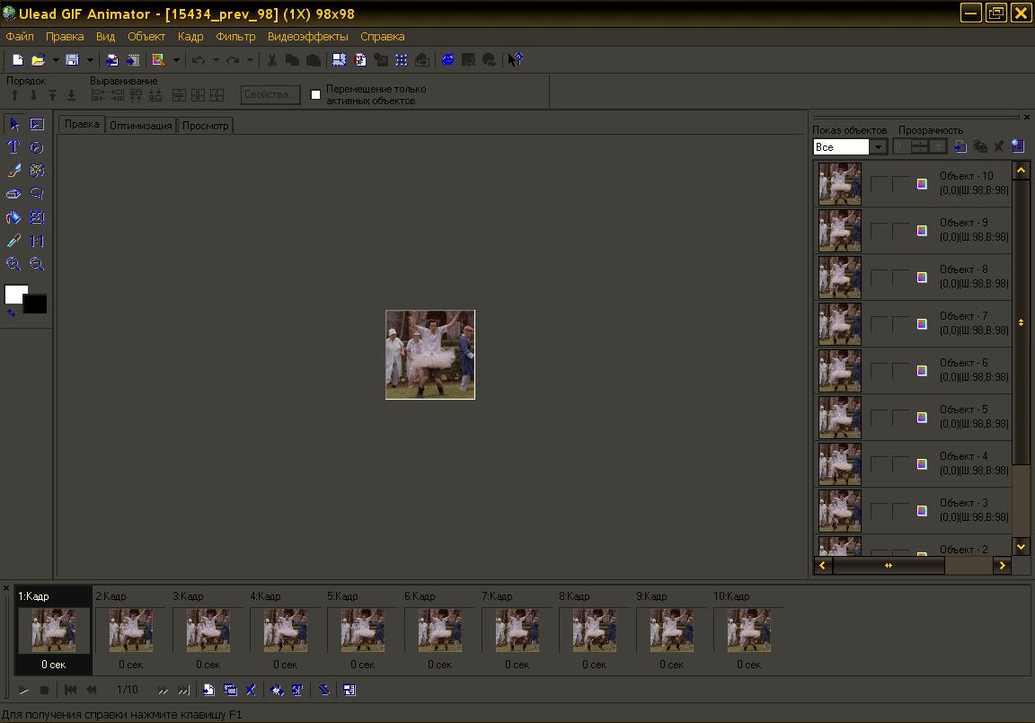Image resolution: width=1035 pixels, height=723 pixels.
Task: Switch to the Просмотр tab
Action: click(x=205, y=126)
